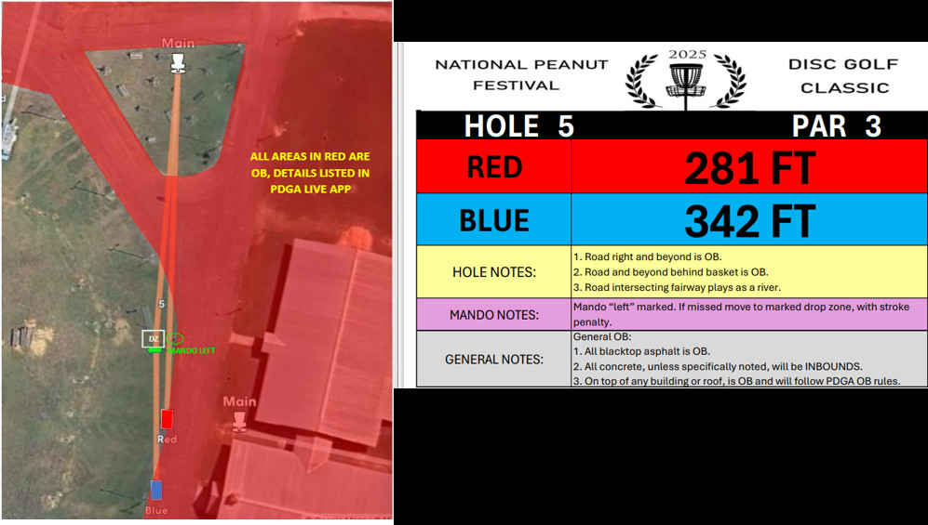Select the BLUE tee label cell
The width and height of the screenshot is (928, 525).
pyautogui.click(x=494, y=220)
